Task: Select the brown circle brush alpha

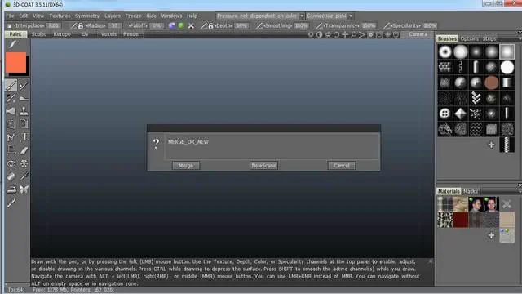Action: click(x=491, y=82)
